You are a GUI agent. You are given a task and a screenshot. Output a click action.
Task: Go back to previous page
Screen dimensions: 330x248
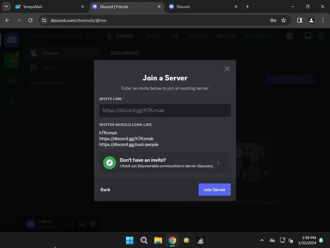(7, 20)
